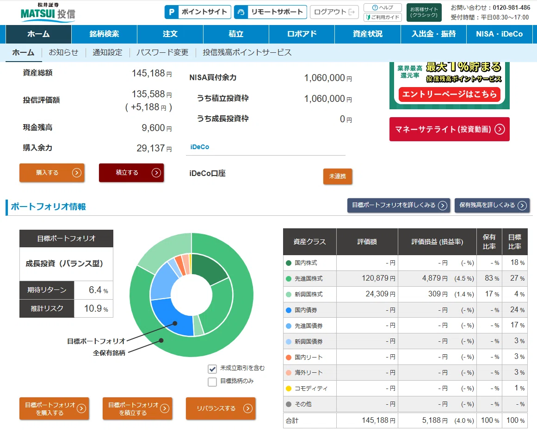Click 国内債券 blue legend dot
Screen dimensions: 537x433
pyautogui.click(x=288, y=310)
